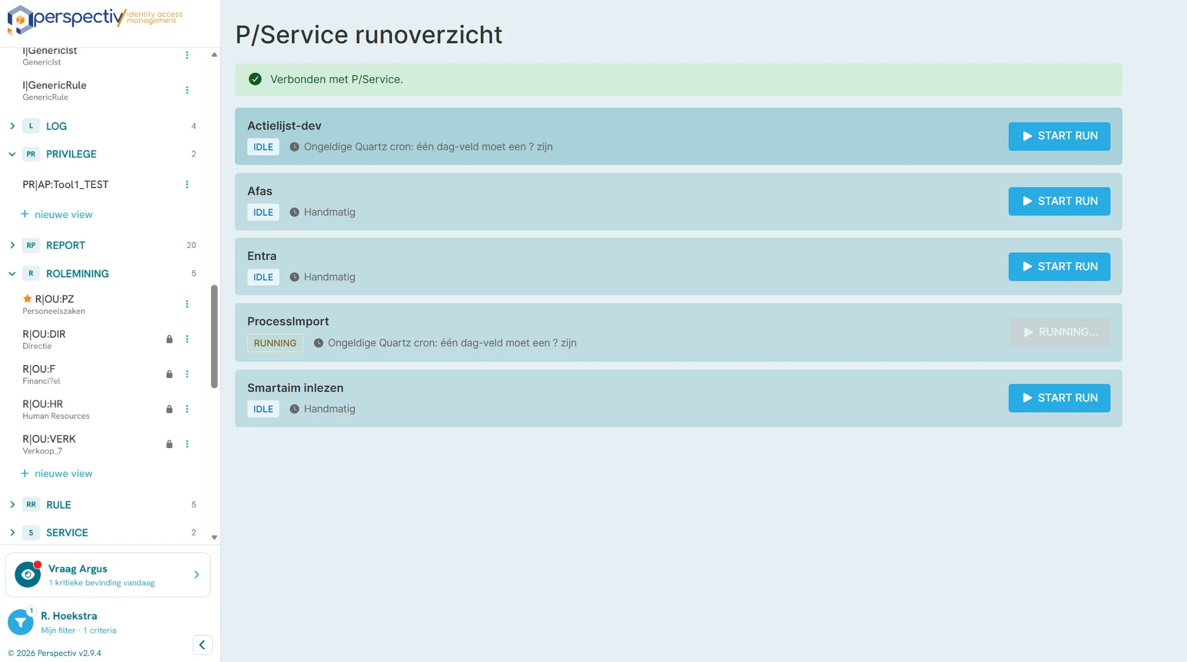Click the lock icon on R|OU:F
The height and width of the screenshot is (662, 1187).
[x=169, y=374]
